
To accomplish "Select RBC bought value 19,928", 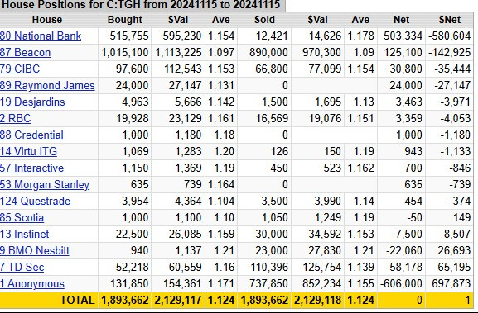I will click(x=133, y=118).
